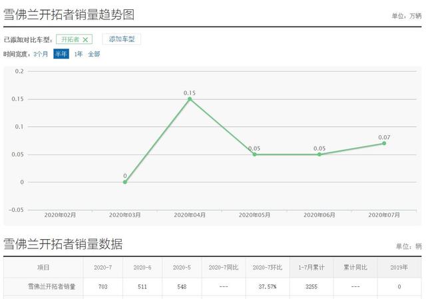Image resolution: width=426 pixels, height=299 pixels.
Task: Click the 548 sales cell
Action: [182, 286]
